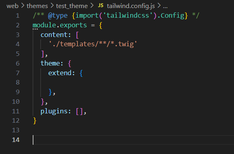Click the 'theme' property key
This screenshot has height=154, width=234.
[50, 63]
